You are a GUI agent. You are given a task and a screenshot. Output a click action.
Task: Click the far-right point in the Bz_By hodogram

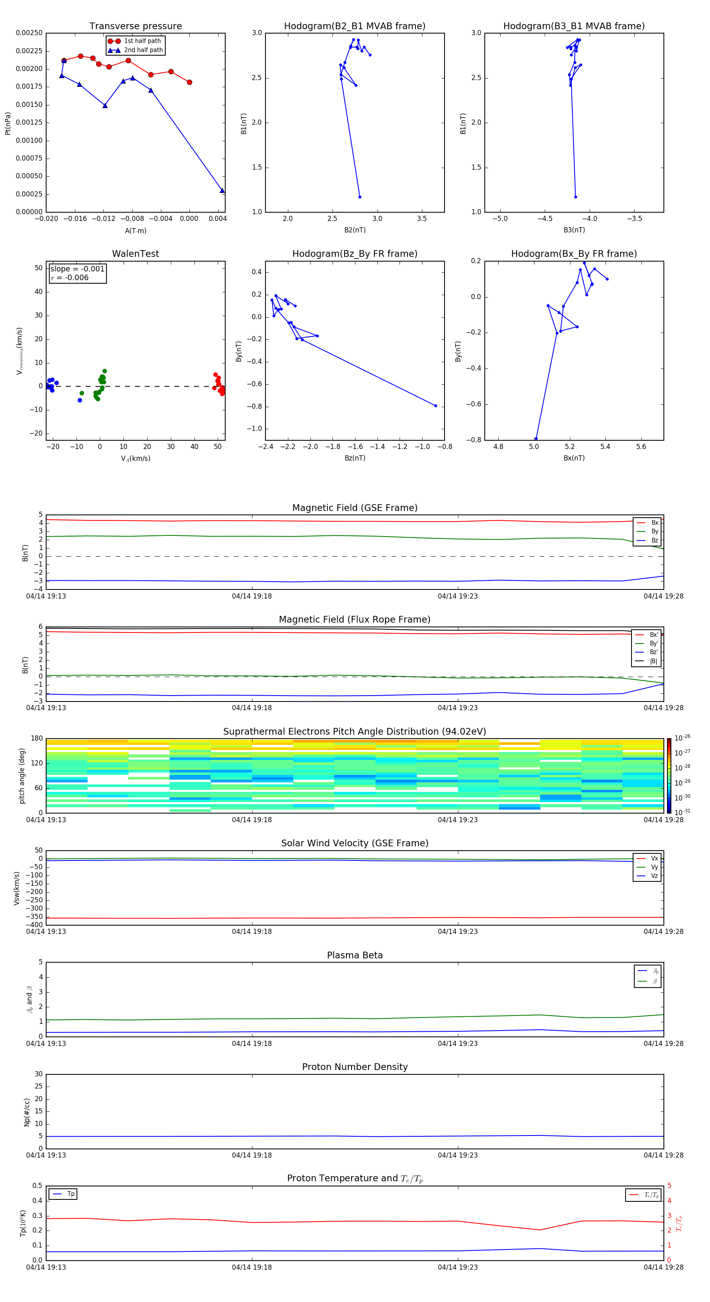coord(435,405)
